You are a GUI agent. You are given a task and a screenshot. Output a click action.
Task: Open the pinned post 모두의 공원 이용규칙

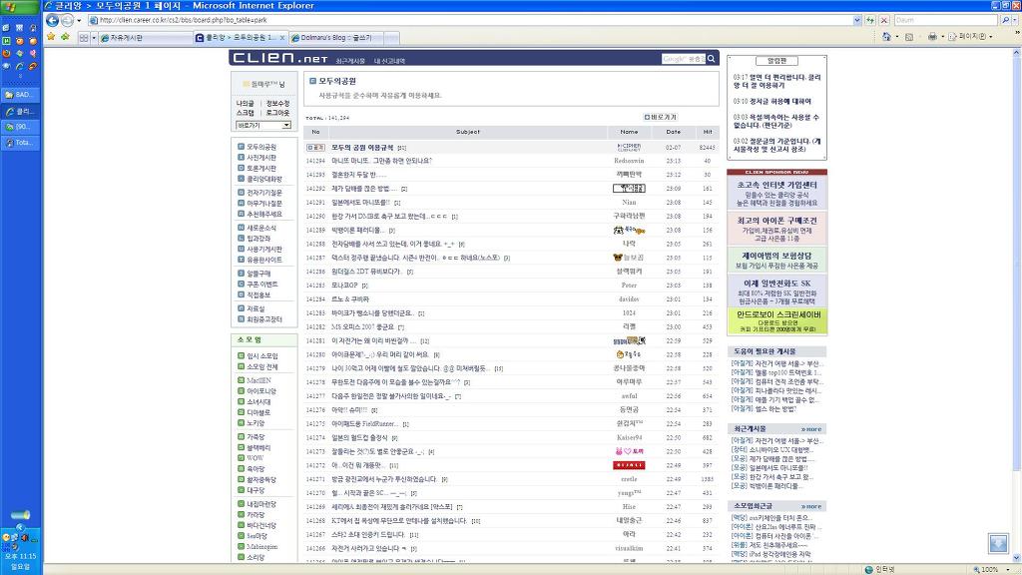click(362, 148)
